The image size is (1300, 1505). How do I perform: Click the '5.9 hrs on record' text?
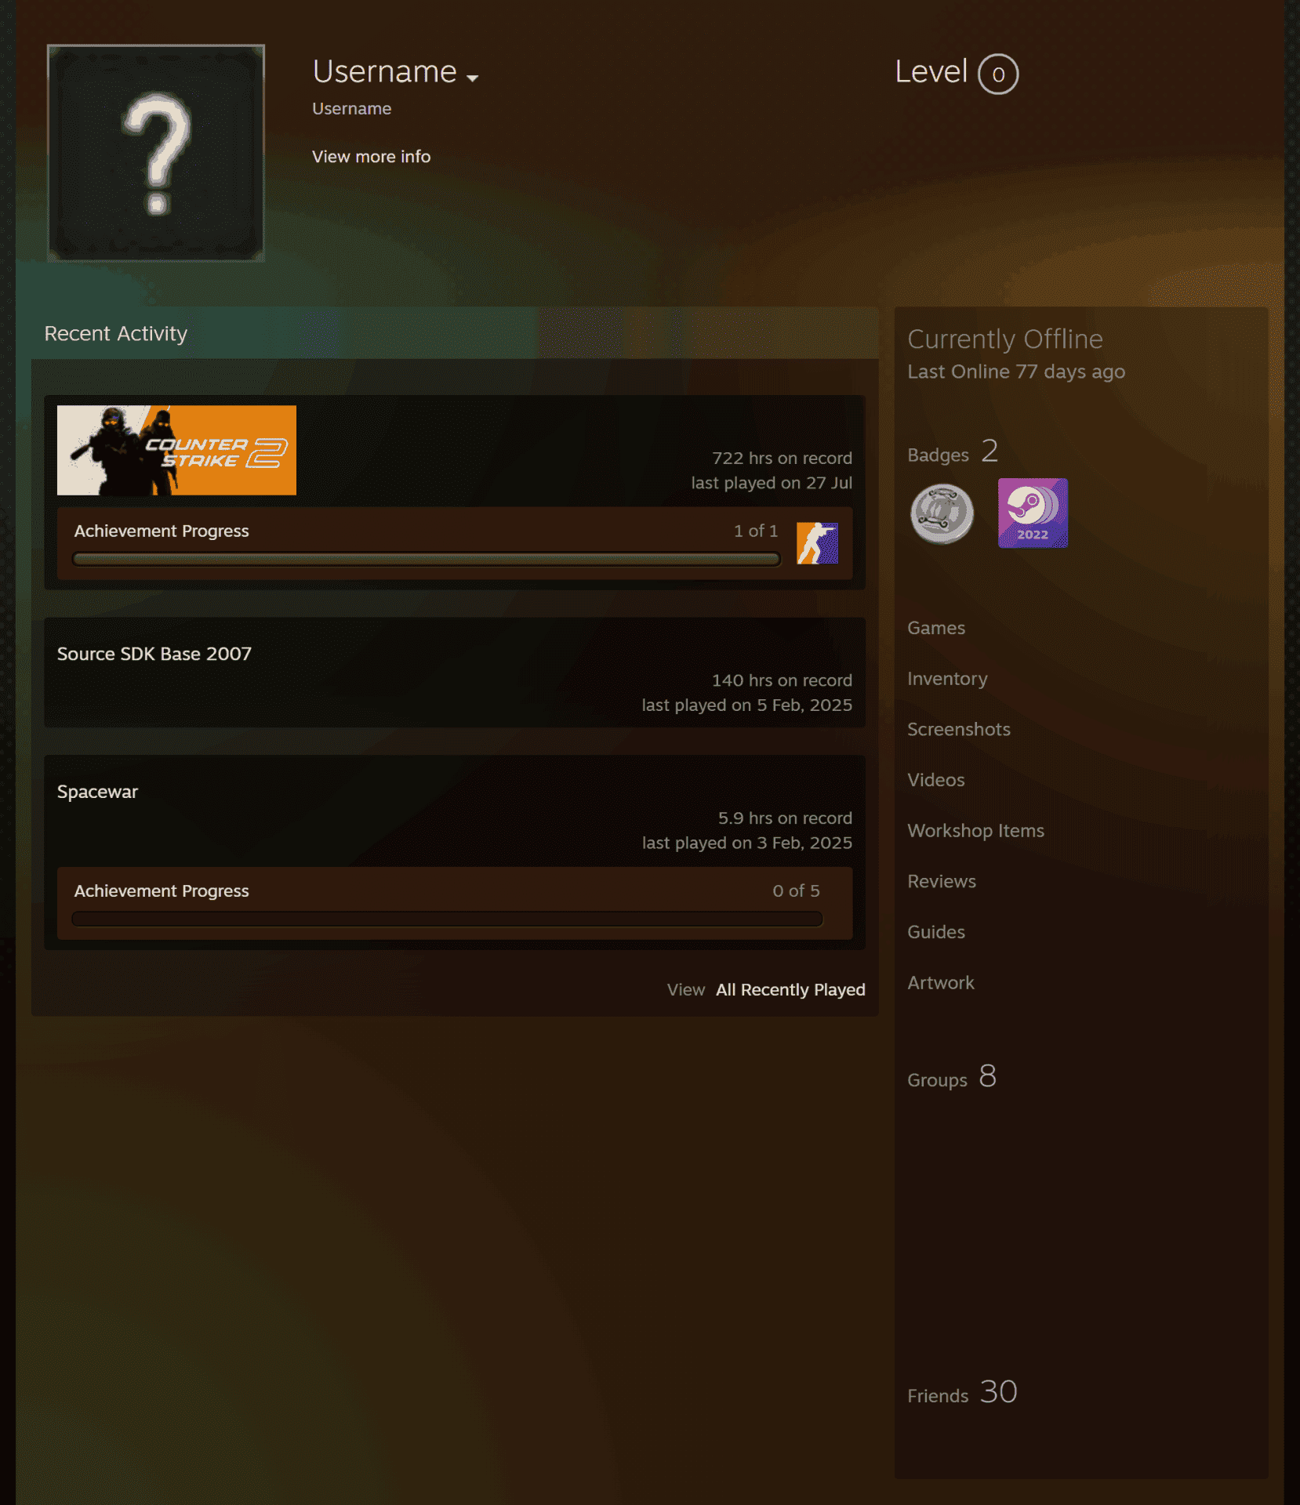coord(785,818)
